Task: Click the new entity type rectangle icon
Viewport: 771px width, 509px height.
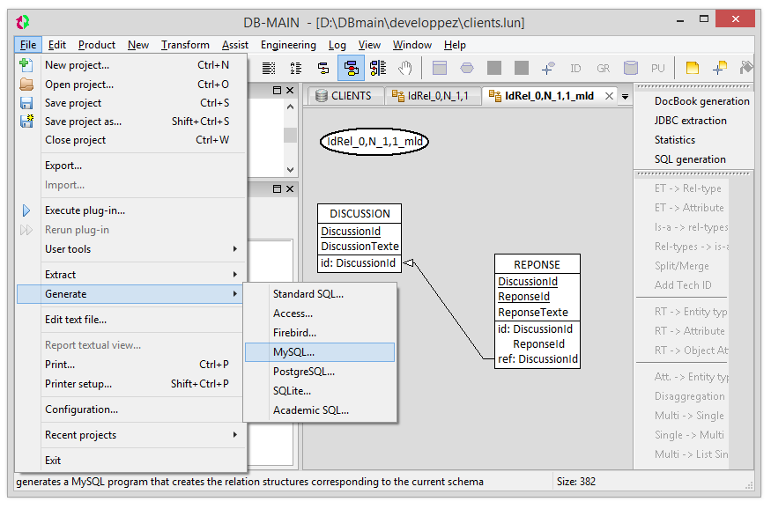Action: click(x=440, y=68)
